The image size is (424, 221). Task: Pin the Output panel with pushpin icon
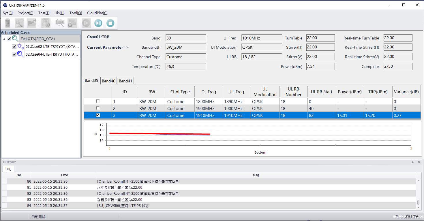(x=412, y=162)
